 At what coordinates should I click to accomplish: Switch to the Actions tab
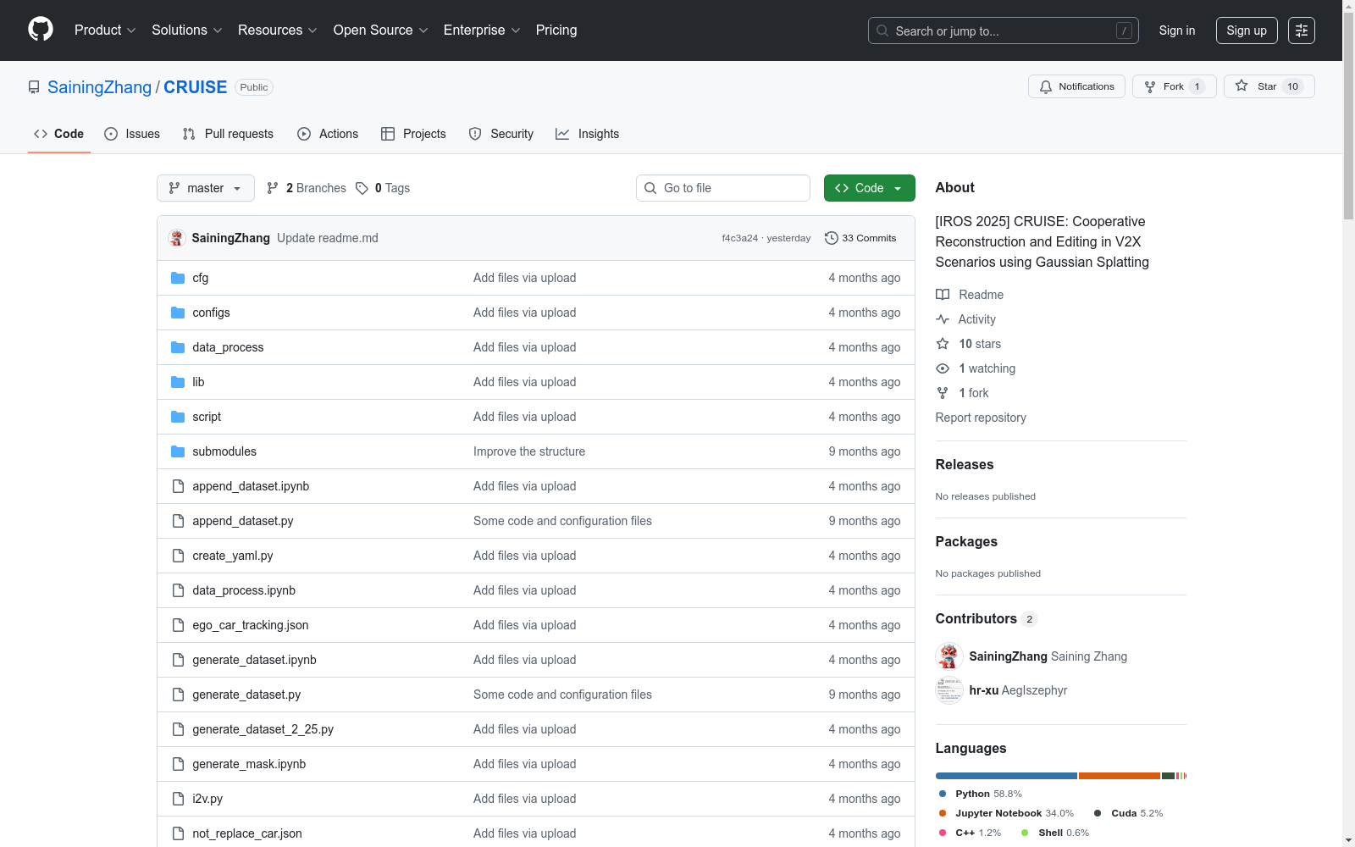tap(328, 134)
